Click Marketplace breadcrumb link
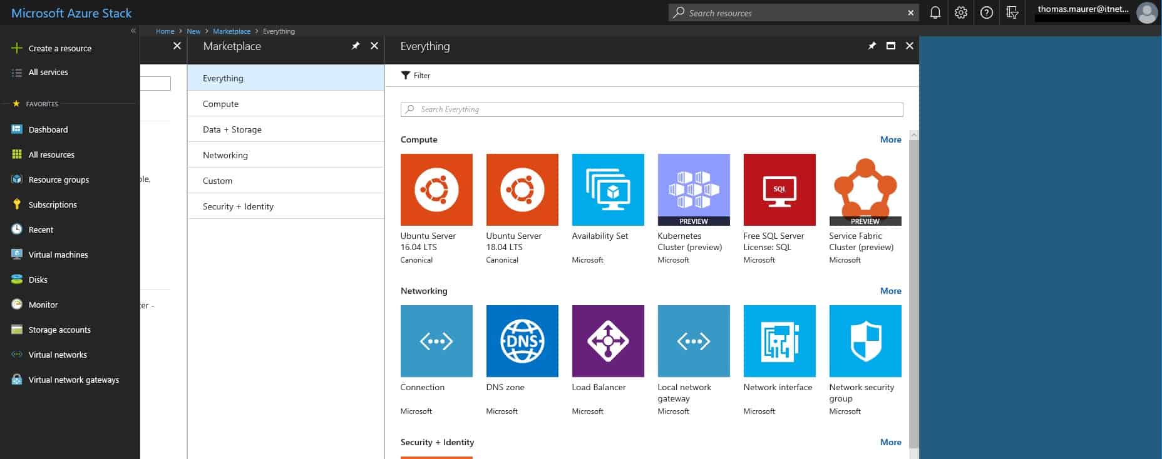The image size is (1162, 459). coord(232,31)
